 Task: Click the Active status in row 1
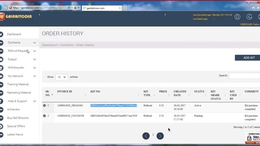click(x=198, y=105)
